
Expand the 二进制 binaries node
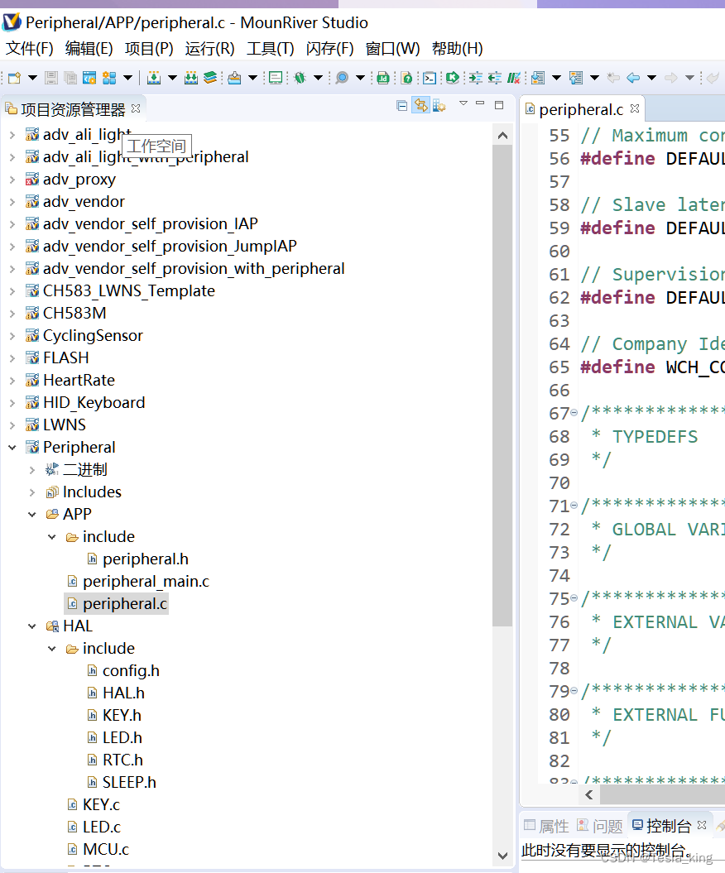(32, 470)
